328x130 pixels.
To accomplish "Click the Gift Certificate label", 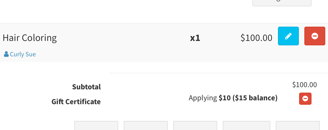I will 76,102.
